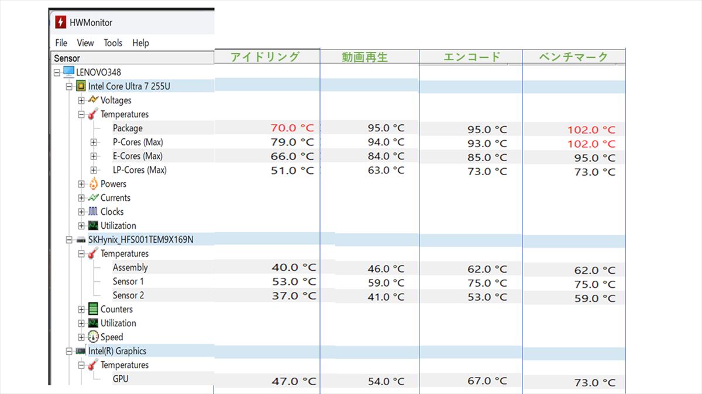
Task: Expand the Currents tree node
Action: (x=81, y=198)
